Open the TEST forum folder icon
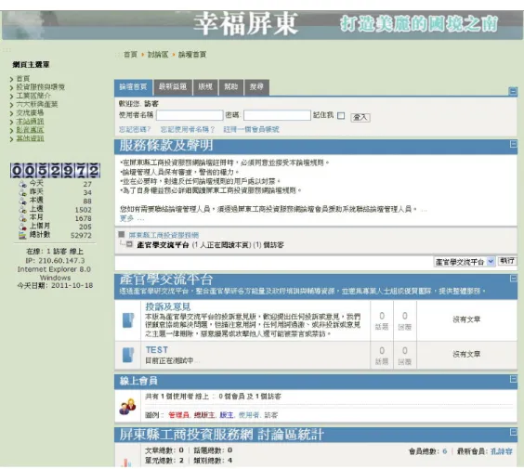Viewport: 524px width, 469px height. [x=128, y=355]
